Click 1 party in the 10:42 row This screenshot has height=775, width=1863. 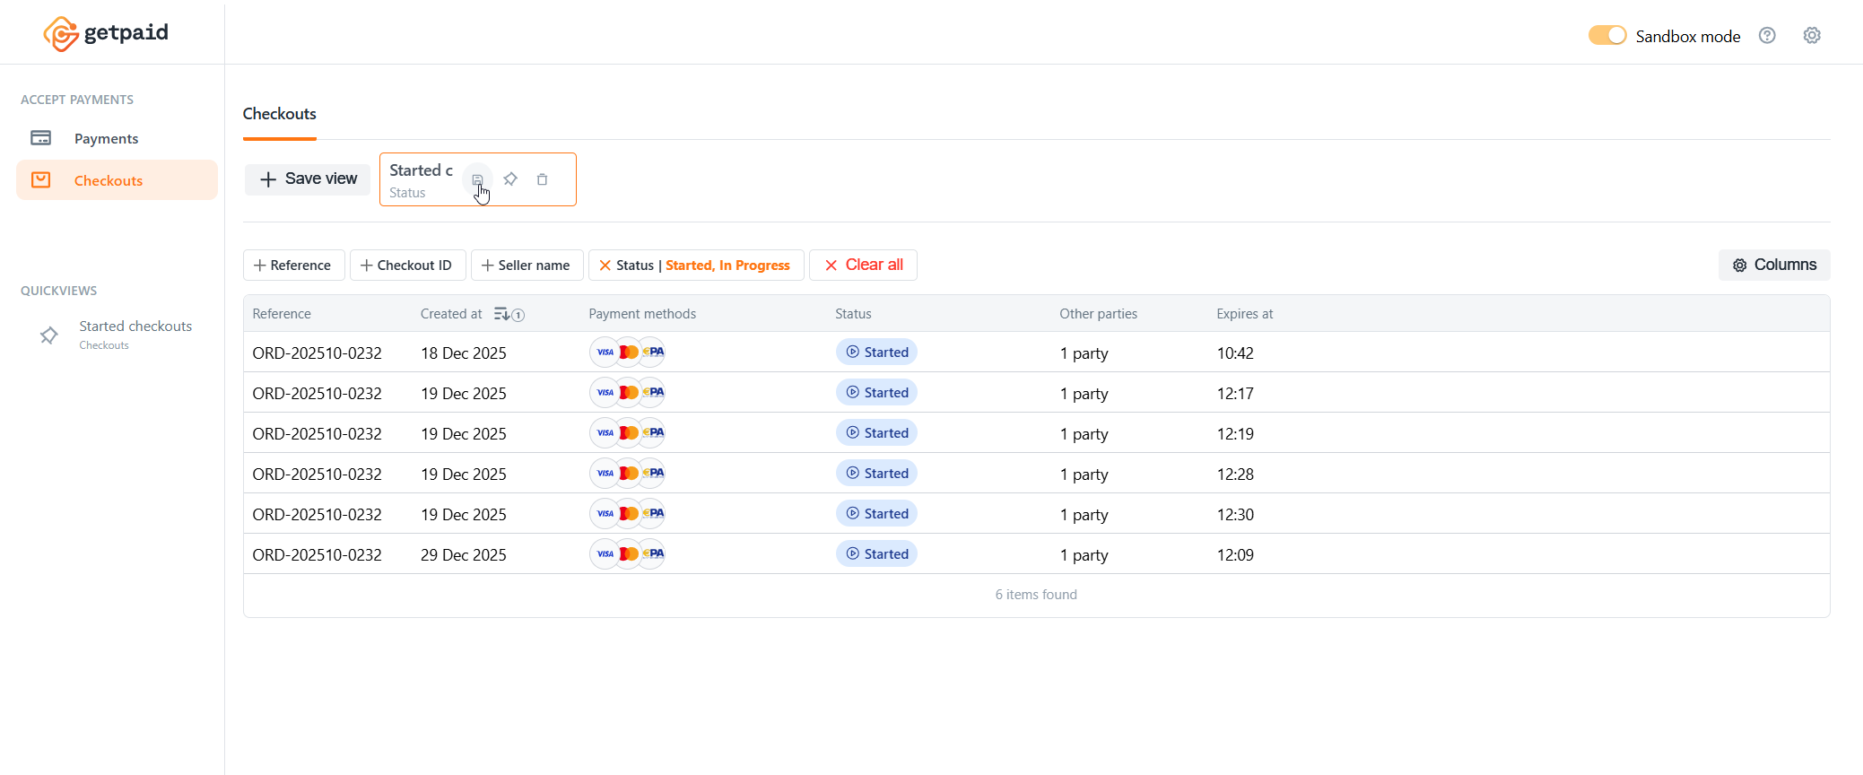[1084, 353]
